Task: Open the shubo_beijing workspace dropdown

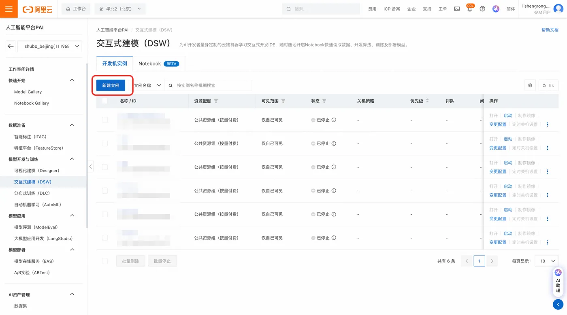Action: pos(50,46)
